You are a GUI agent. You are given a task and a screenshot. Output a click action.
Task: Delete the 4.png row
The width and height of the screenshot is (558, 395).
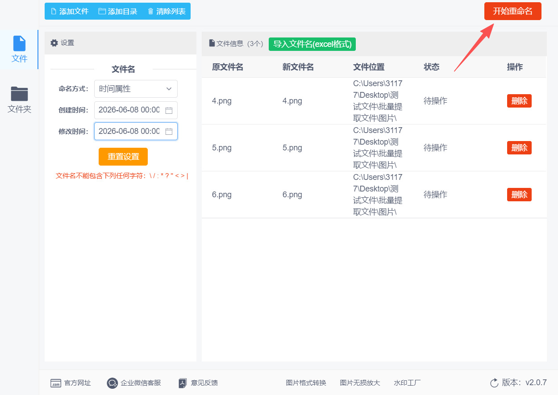(519, 101)
